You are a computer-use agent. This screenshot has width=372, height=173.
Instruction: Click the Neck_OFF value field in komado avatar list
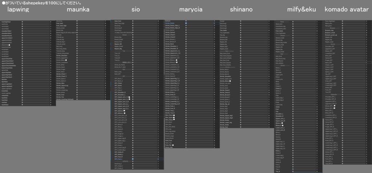pos(369,62)
